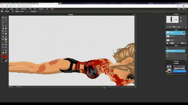
Task: Open layer settings in Layers panel
Action: (167, 43)
